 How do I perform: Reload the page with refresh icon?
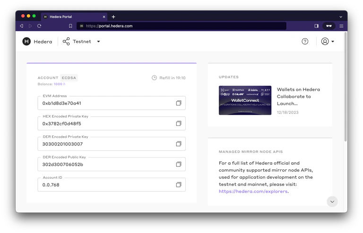tap(39, 26)
